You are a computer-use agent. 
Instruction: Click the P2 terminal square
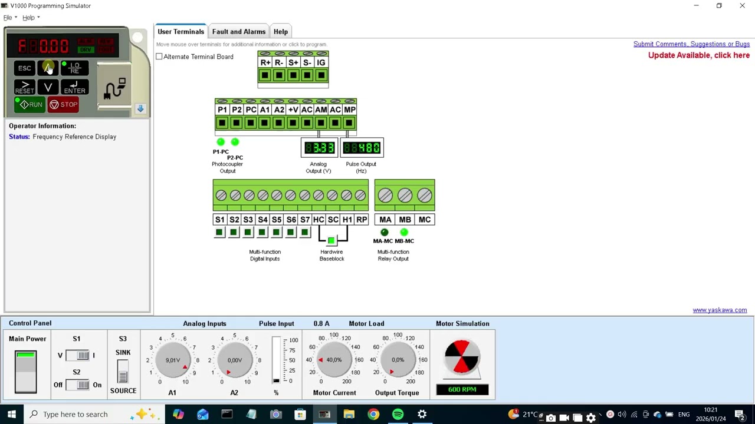(236, 123)
